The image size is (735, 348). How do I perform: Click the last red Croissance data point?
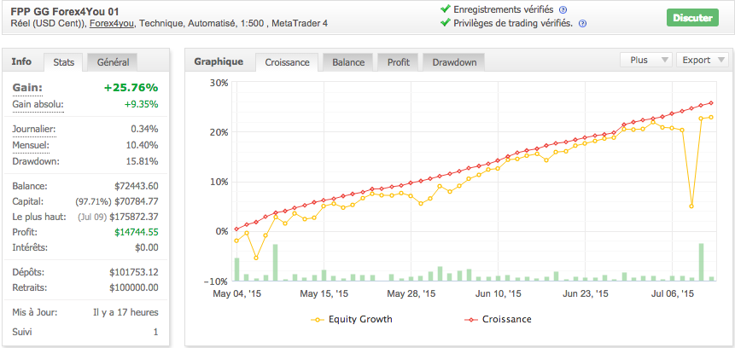tap(711, 103)
